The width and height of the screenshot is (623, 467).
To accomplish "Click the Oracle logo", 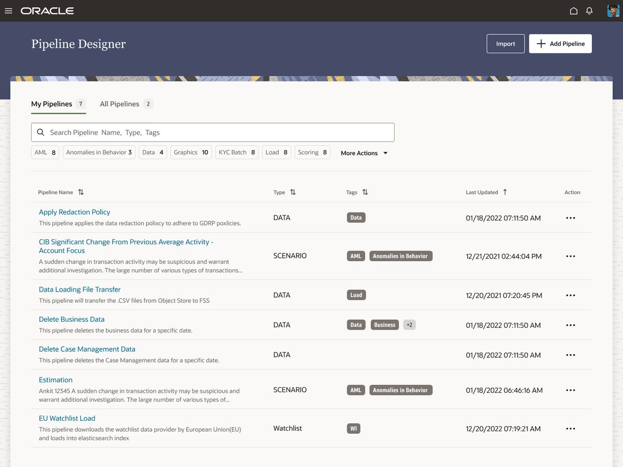I will tap(47, 11).
